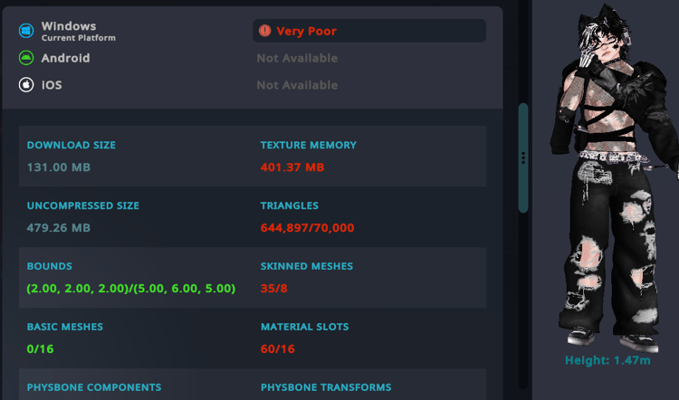The width and height of the screenshot is (679, 400).
Task: Click the 401.37 MB texture memory value
Action: click(x=292, y=167)
